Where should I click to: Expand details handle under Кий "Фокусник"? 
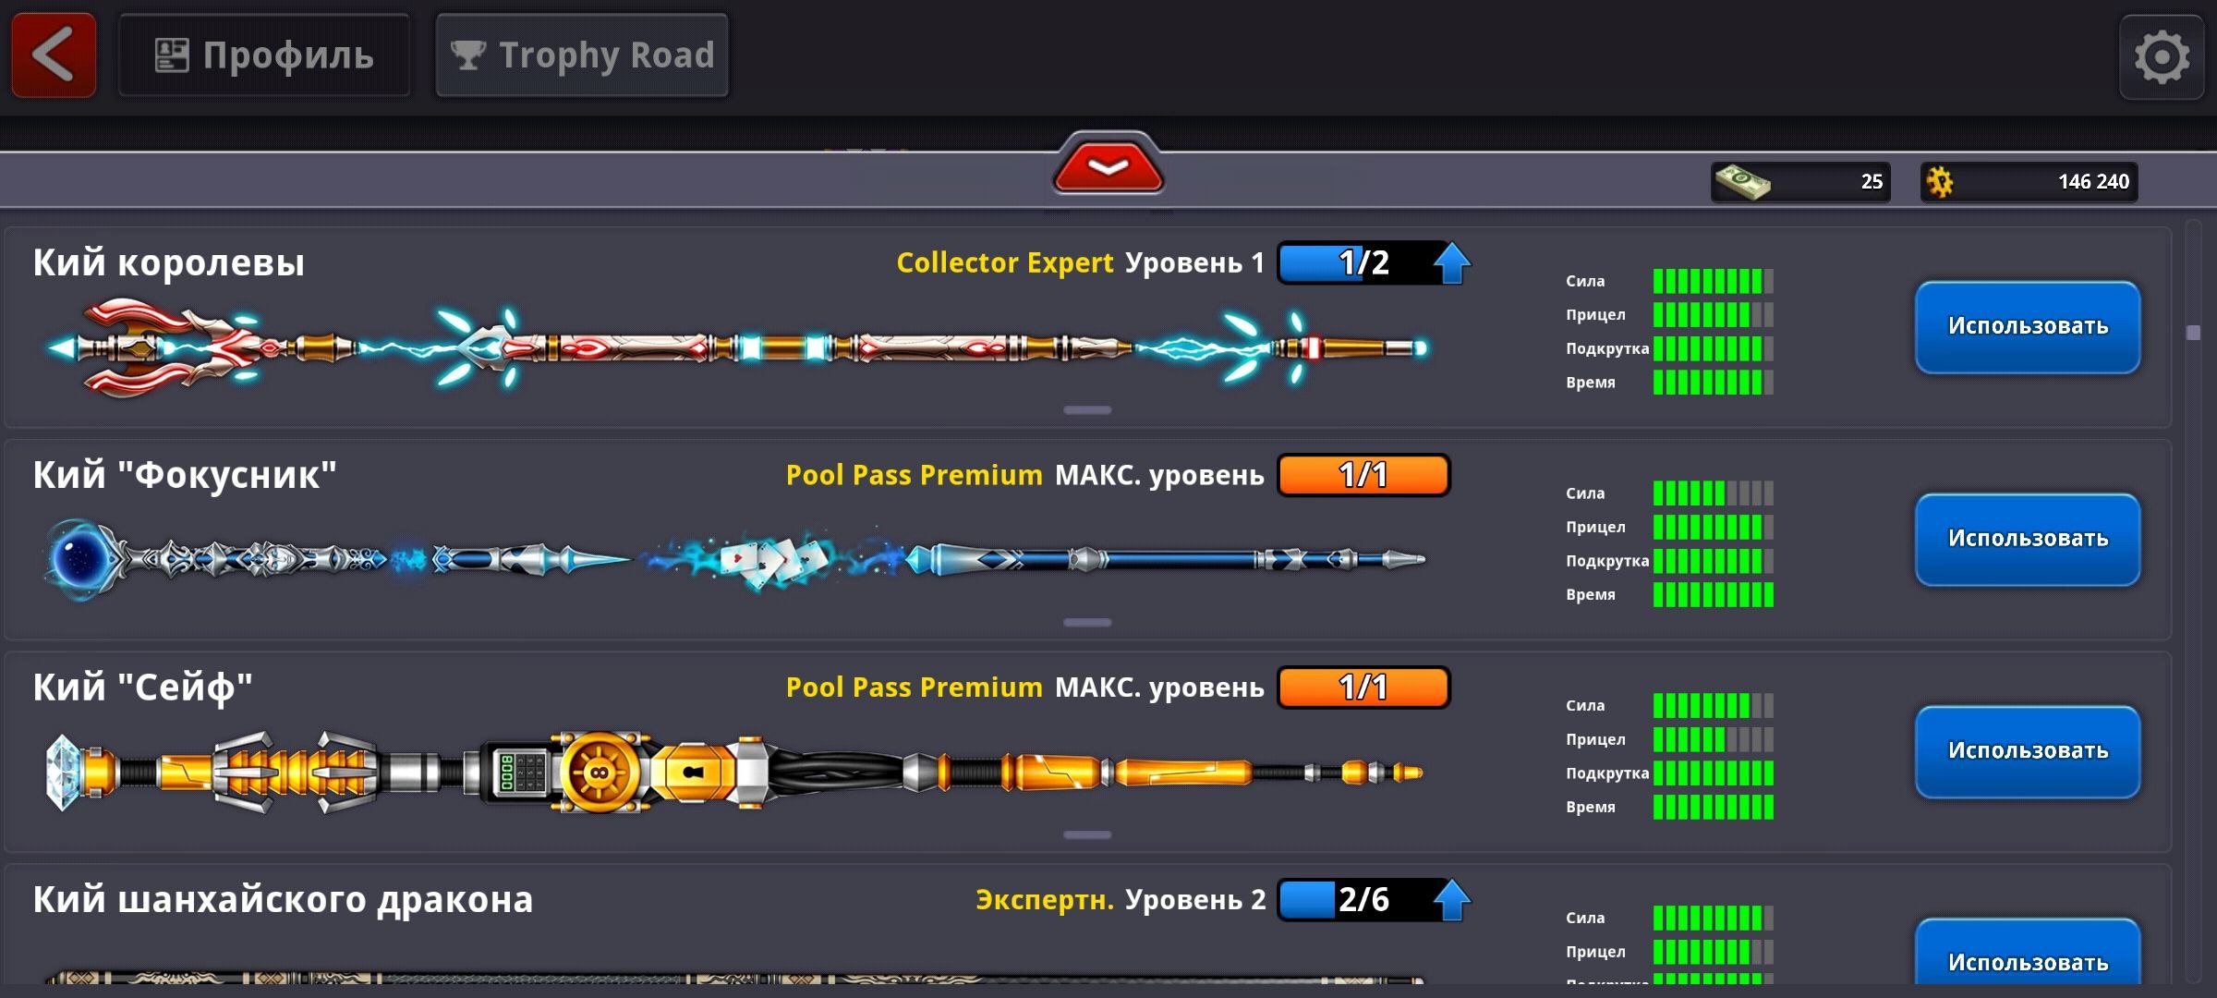pos(1087,623)
